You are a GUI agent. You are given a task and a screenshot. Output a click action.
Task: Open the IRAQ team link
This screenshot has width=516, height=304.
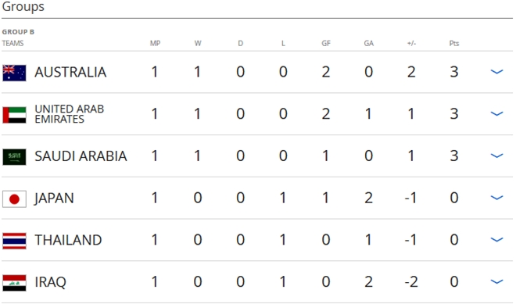pos(50,282)
